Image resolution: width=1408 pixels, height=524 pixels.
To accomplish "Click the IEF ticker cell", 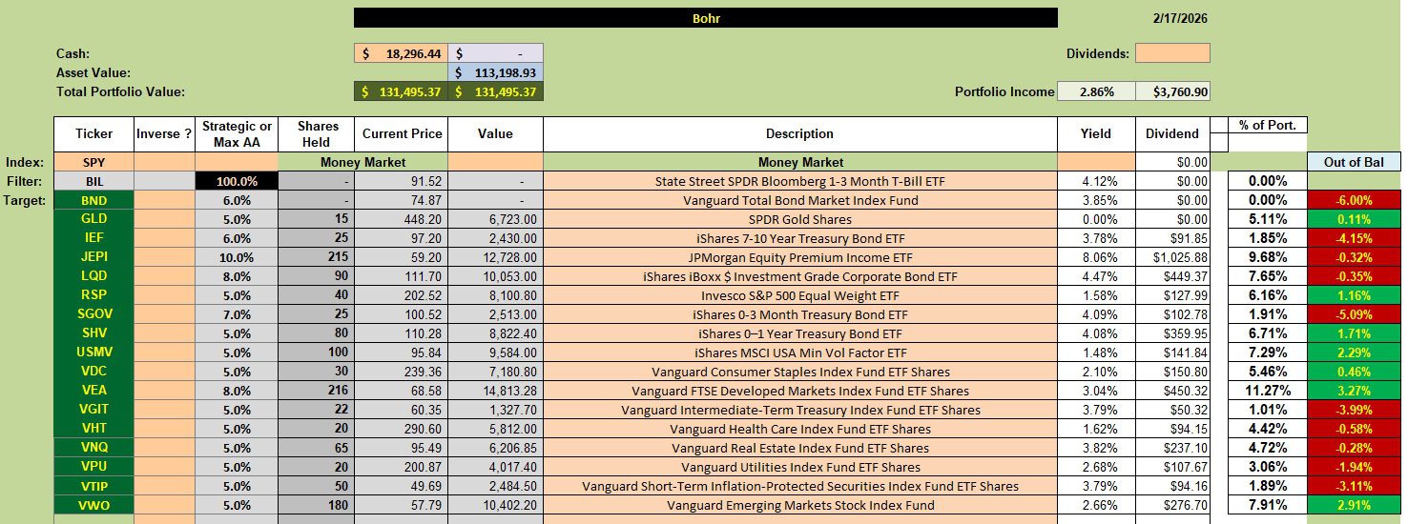I will click(93, 238).
